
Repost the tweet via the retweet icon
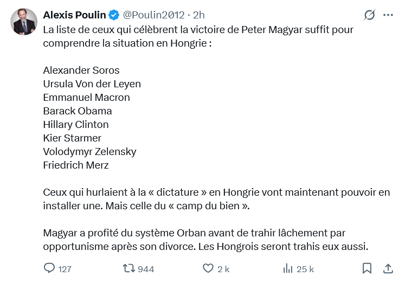(128, 268)
